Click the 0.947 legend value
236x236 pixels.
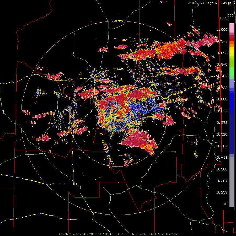point(222,41)
